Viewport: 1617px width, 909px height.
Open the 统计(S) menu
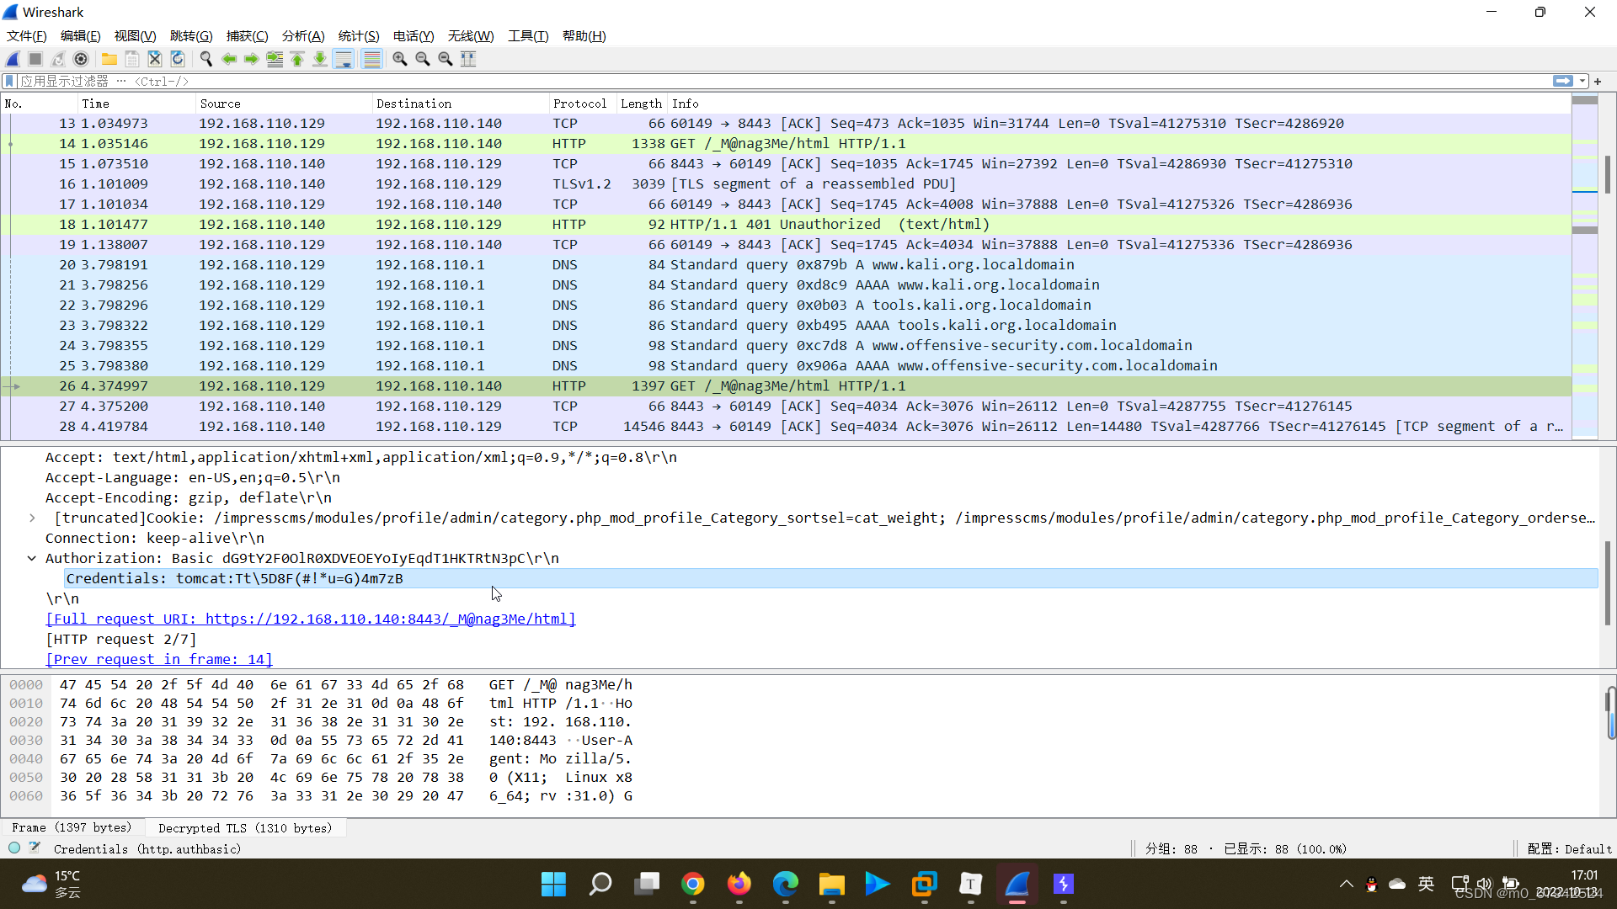pyautogui.click(x=359, y=36)
